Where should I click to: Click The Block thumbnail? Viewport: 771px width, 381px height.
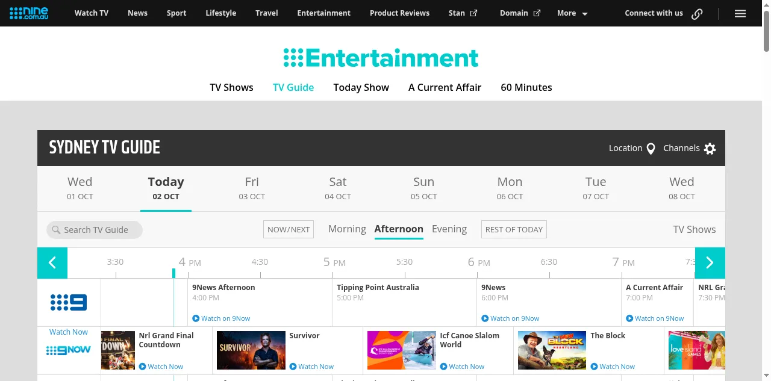point(552,350)
